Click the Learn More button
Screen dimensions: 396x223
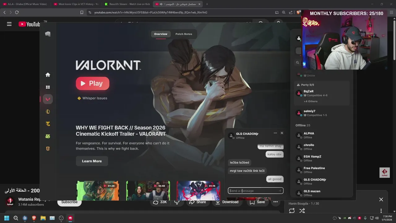pyautogui.click(x=92, y=161)
